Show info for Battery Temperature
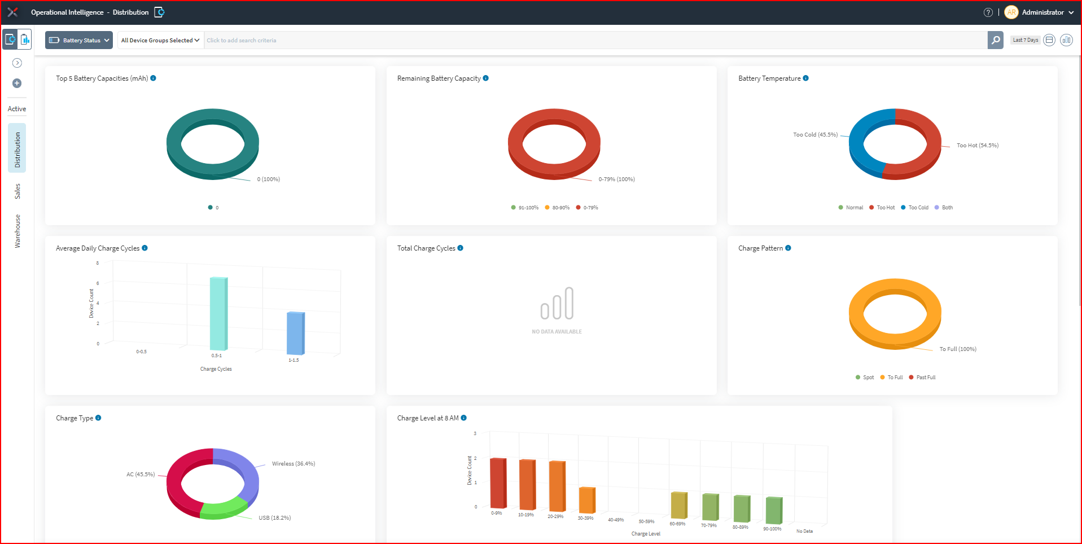Viewport: 1082px width, 544px height. pos(805,78)
